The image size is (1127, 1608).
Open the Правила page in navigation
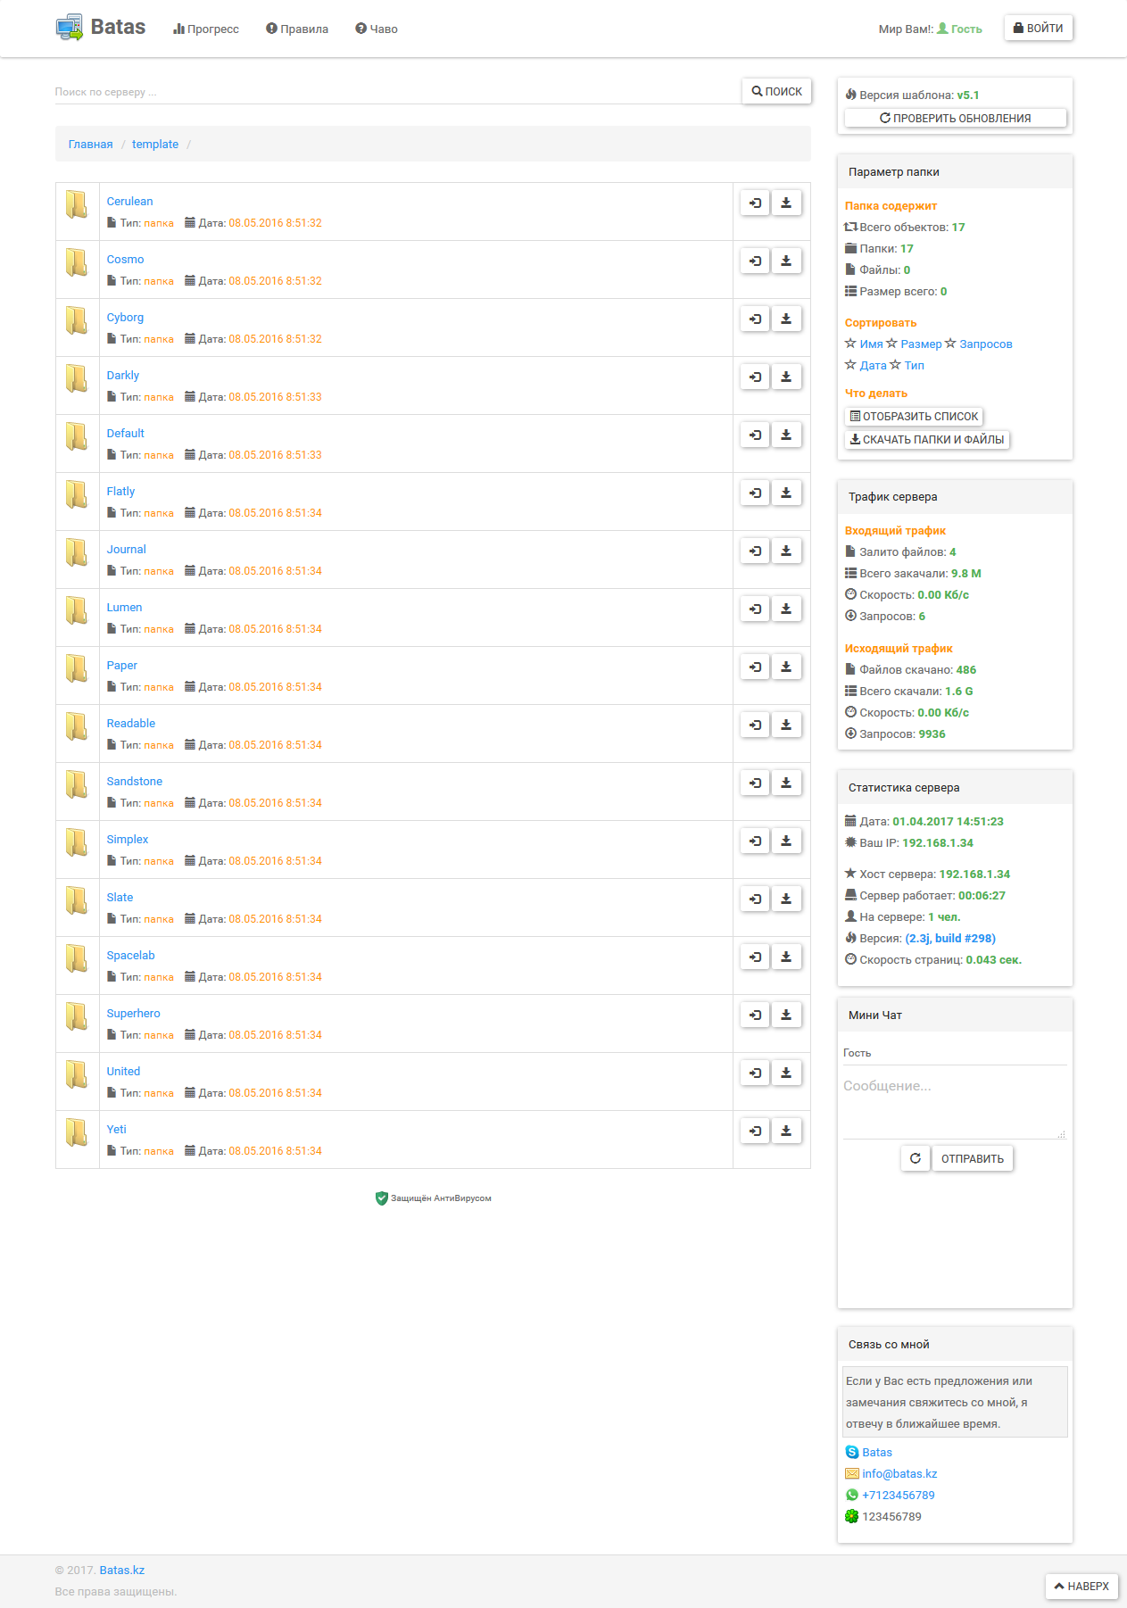click(x=297, y=29)
